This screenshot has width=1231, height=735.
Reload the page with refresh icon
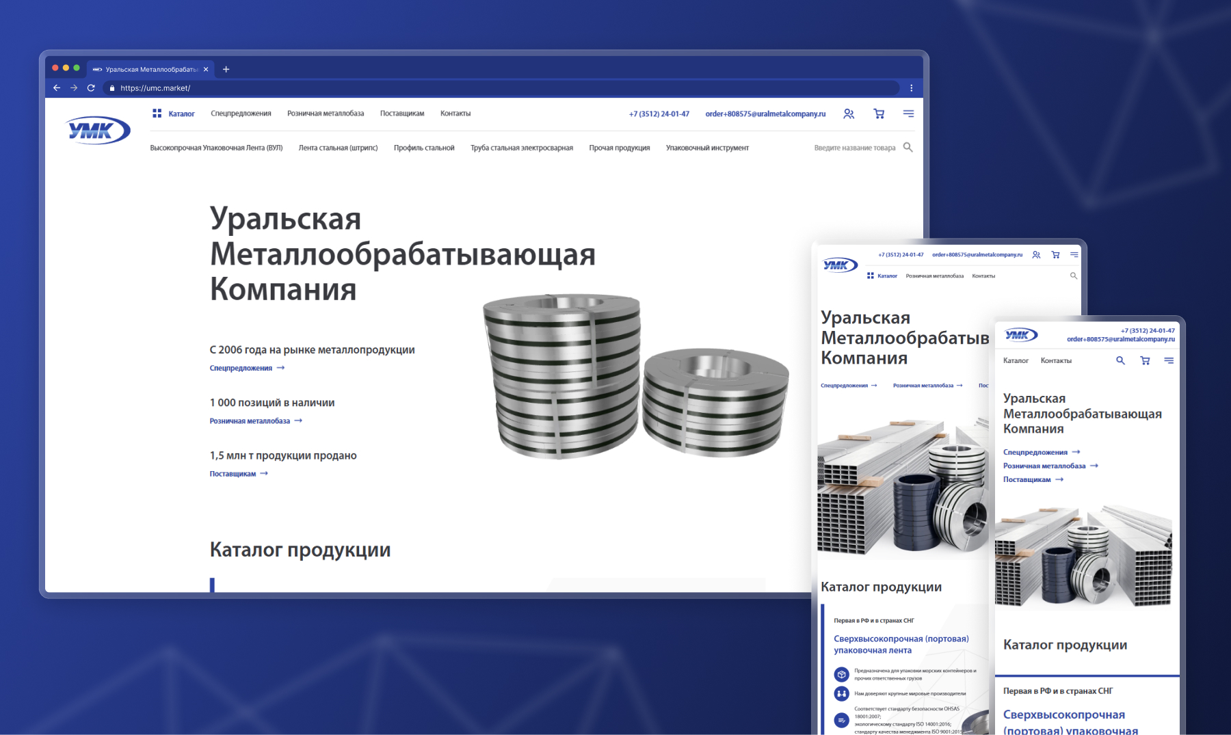click(x=91, y=88)
